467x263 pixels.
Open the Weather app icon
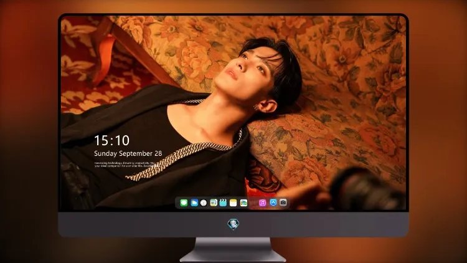pos(194,203)
